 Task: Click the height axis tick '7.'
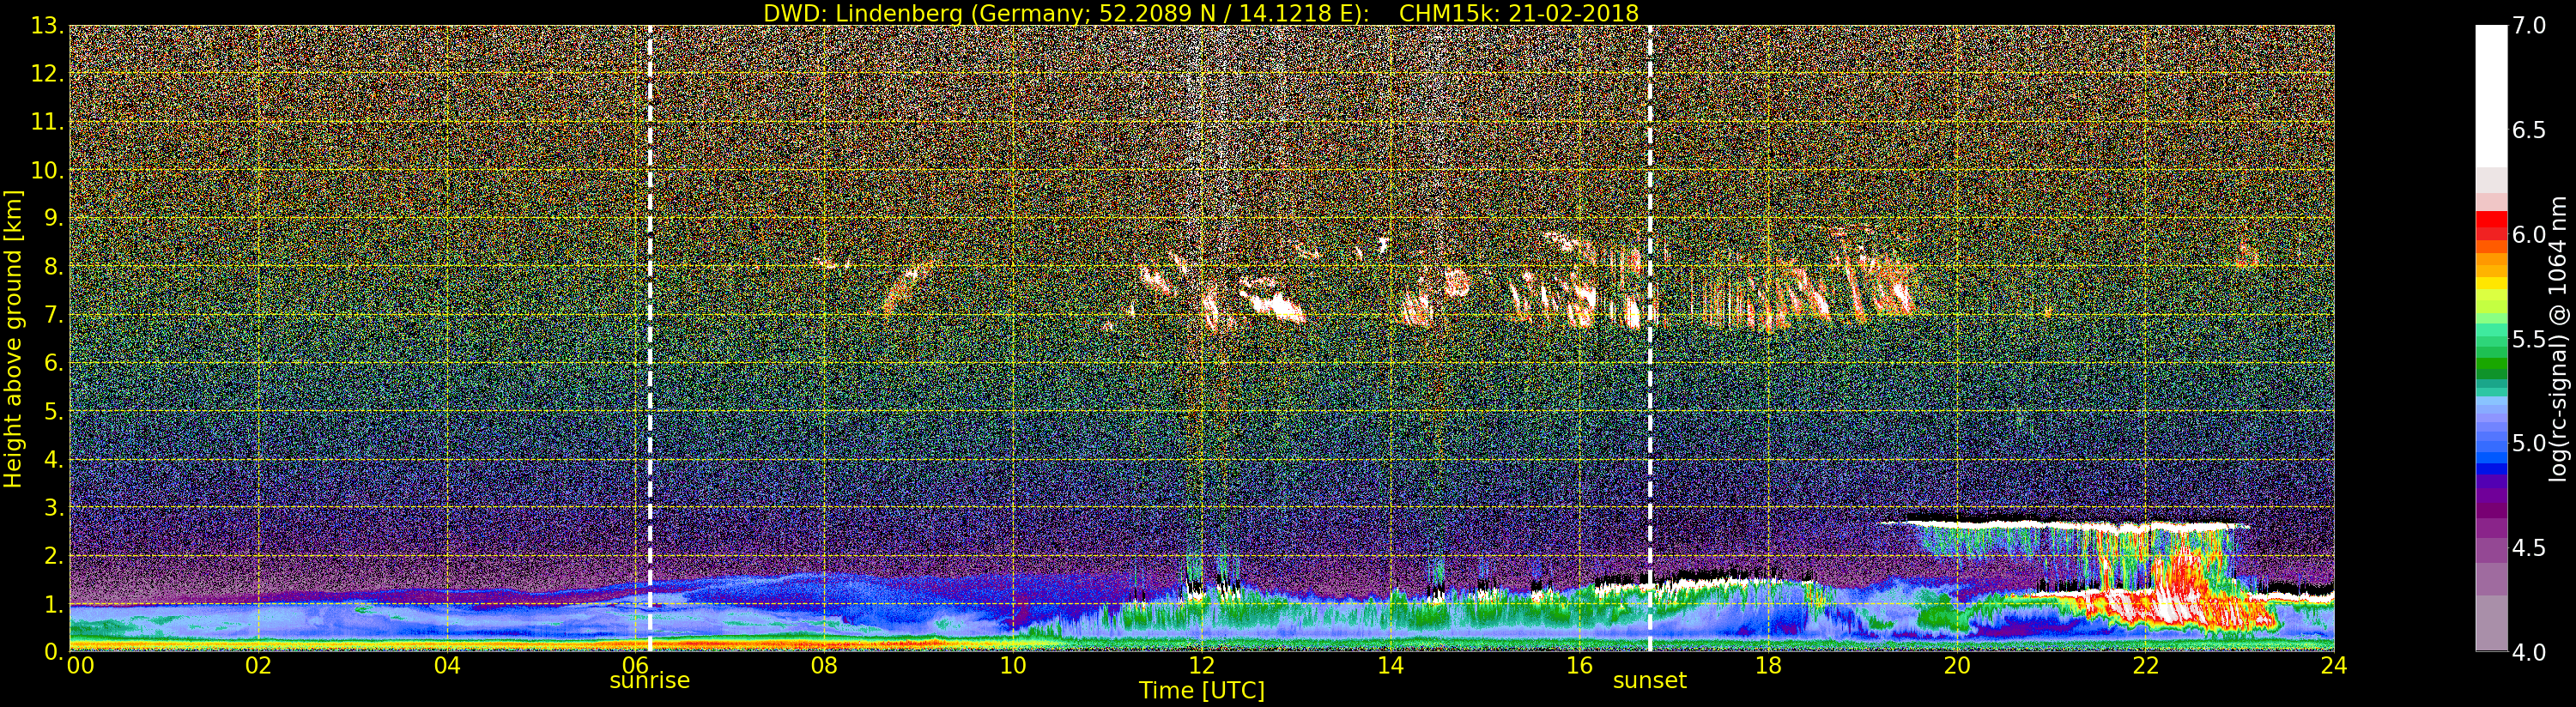click(x=53, y=315)
